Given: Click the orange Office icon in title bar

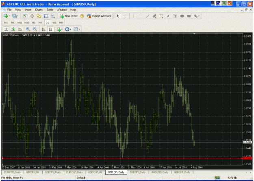Looking at the screenshot, I should [x=230, y=3].
